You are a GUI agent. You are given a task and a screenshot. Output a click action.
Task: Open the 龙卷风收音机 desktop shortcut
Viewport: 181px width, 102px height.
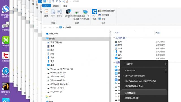6,89
